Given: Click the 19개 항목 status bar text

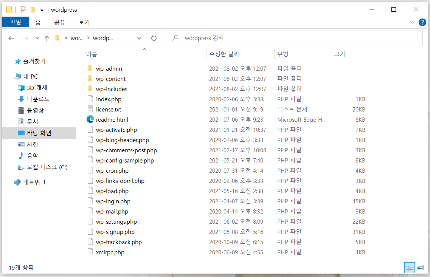Looking at the screenshot, I should (x=21, y=268).
